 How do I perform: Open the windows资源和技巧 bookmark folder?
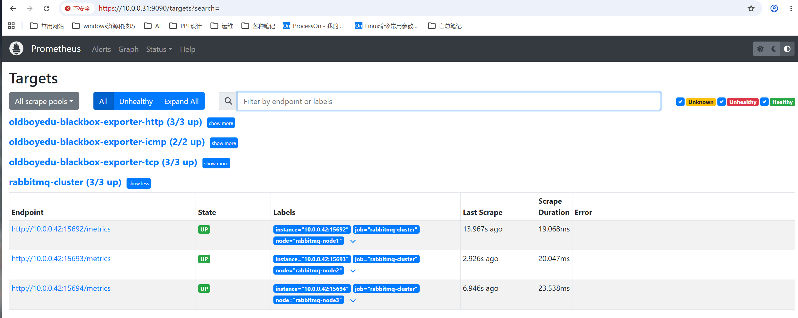[x=104, y=26]
